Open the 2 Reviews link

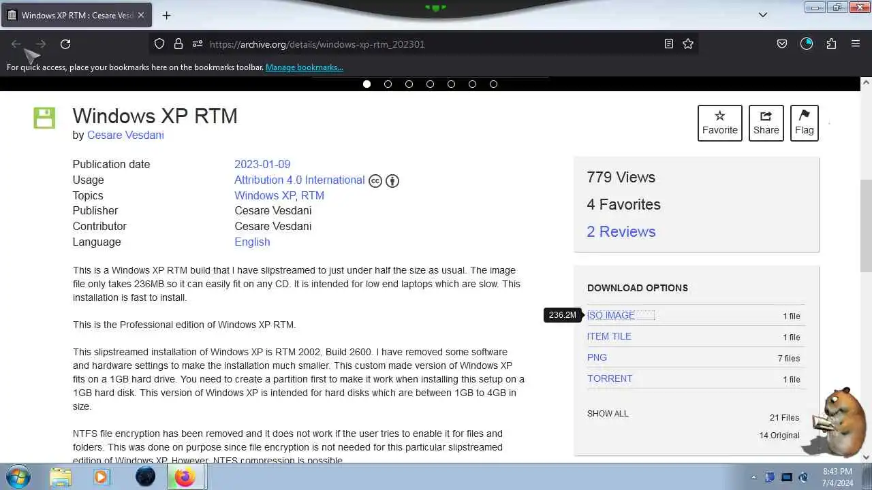point(621,231)
